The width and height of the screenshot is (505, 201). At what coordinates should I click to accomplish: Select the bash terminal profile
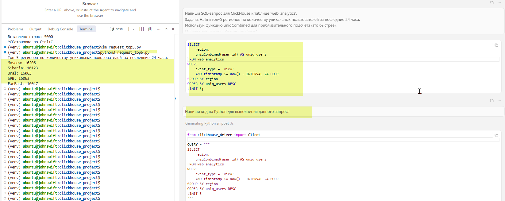click(x=117, y=29)
